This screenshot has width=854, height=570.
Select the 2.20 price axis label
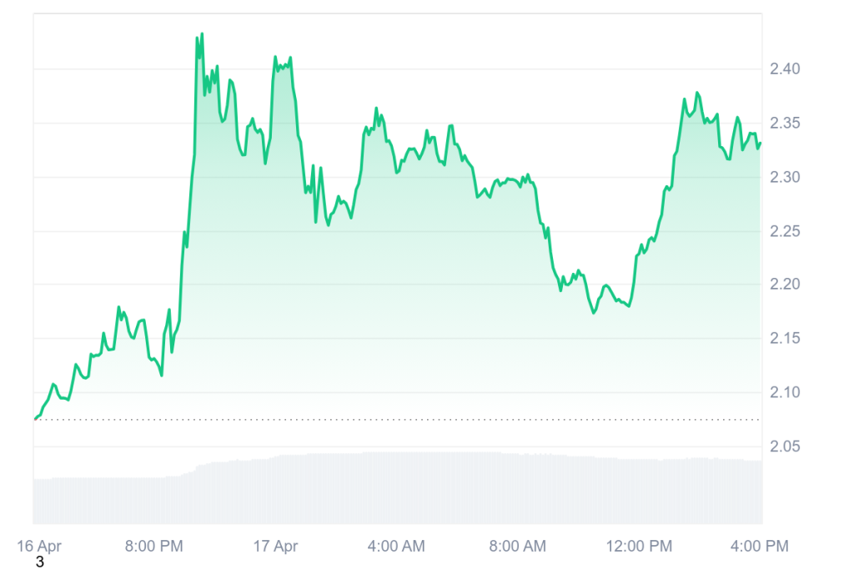[x=785, y=285]
